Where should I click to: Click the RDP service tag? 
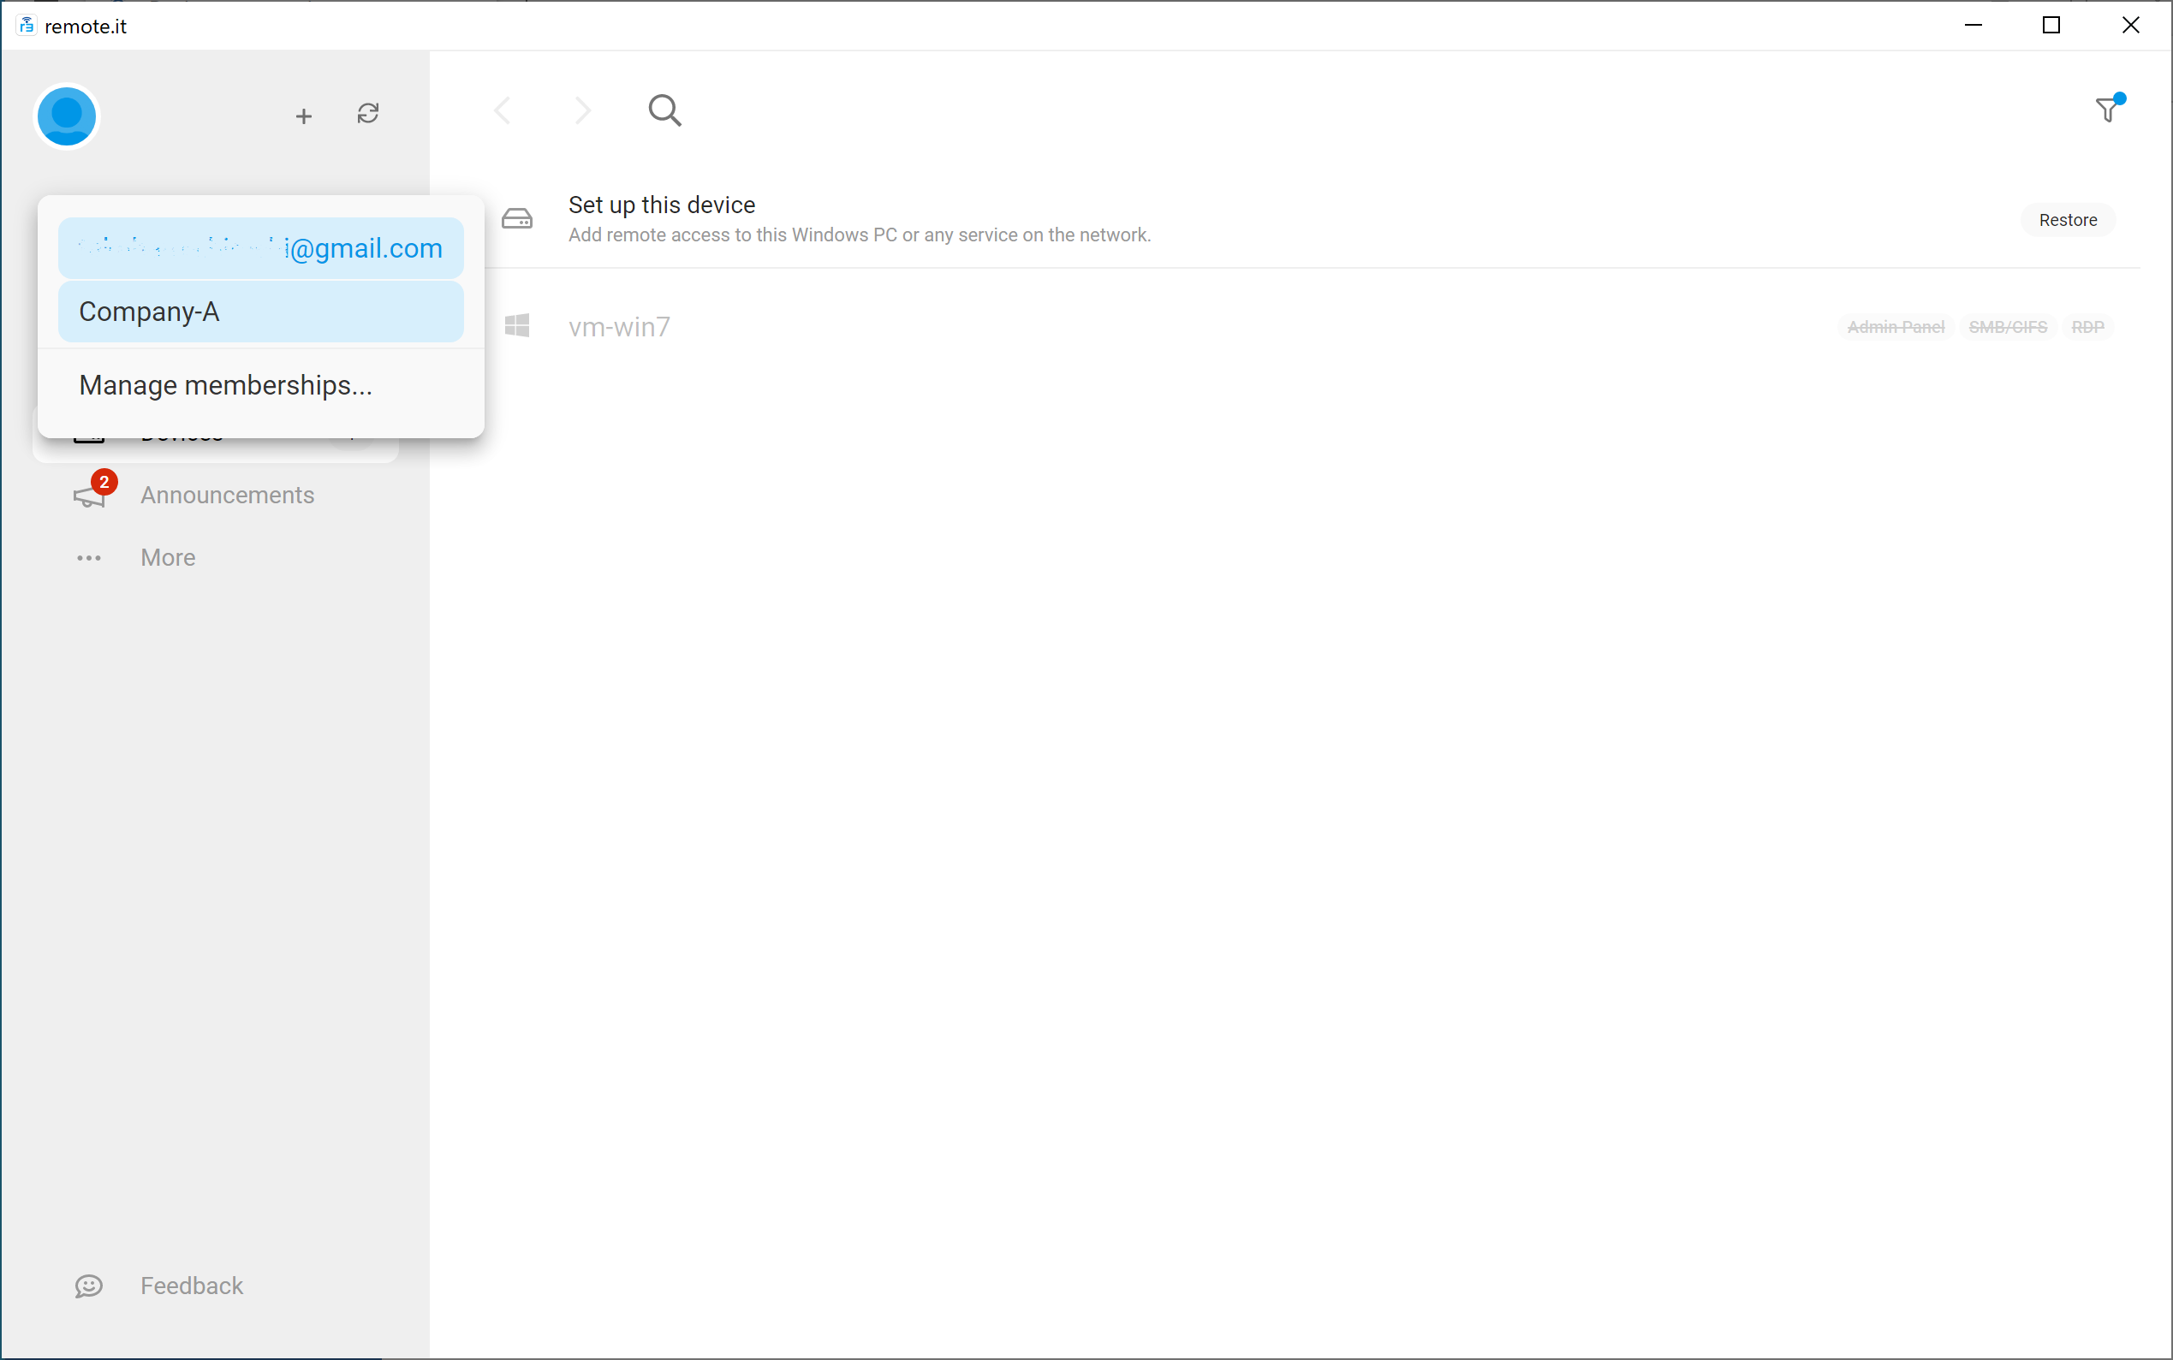[2087, 326]
